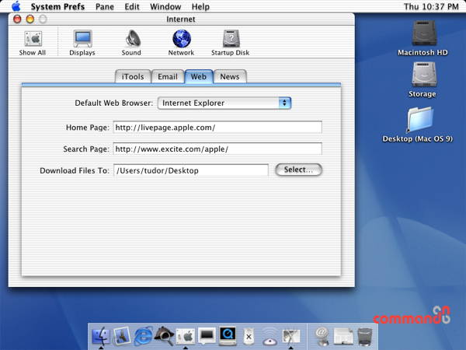The image size is (466, 350).
Task: Click System Preferences icon in the Dock
Action: [x=186, y=337]
